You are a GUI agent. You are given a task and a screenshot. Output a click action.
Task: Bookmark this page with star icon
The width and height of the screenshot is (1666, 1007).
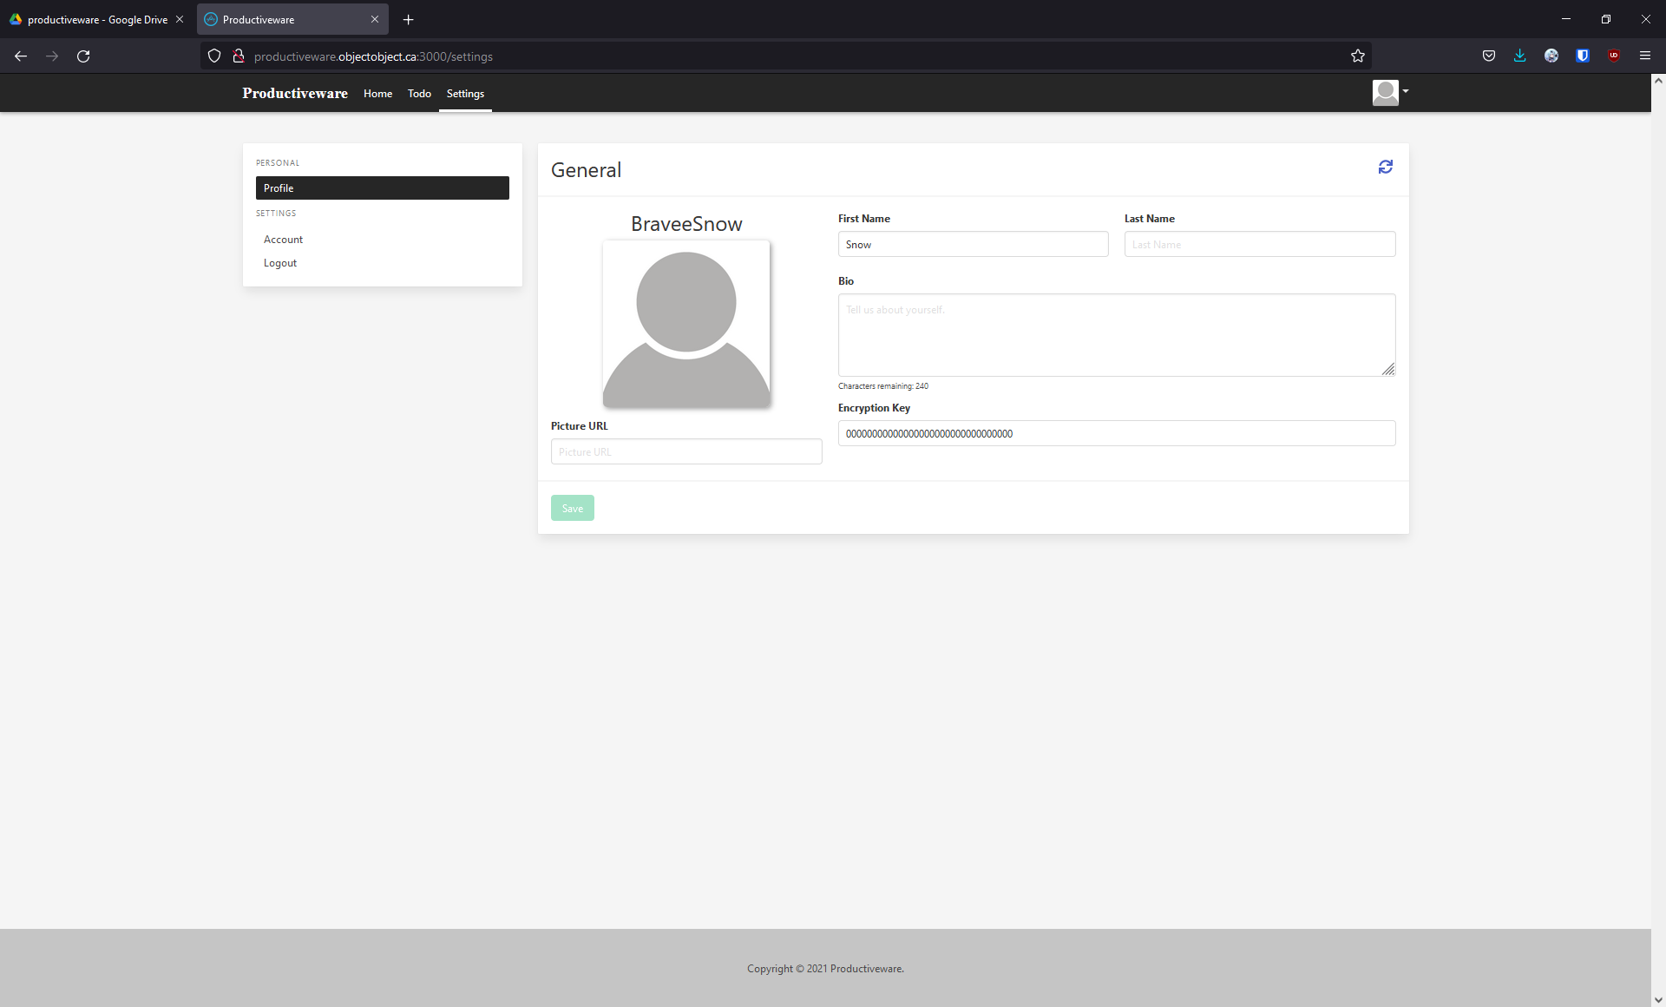coord(1357,56)
